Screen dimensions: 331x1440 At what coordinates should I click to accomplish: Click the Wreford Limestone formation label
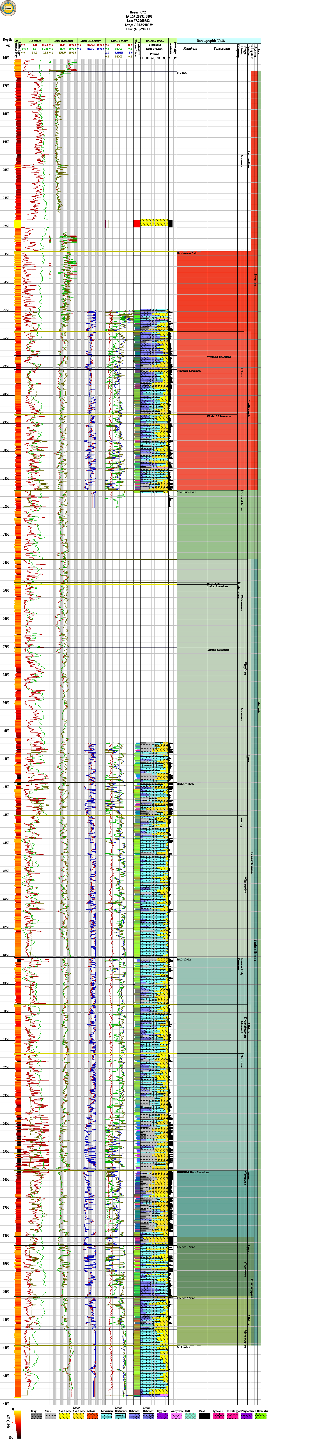(219, 416)
